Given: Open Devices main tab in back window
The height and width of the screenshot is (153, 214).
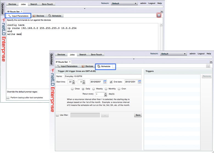Looking at the screenshot, I should (12, 4).
